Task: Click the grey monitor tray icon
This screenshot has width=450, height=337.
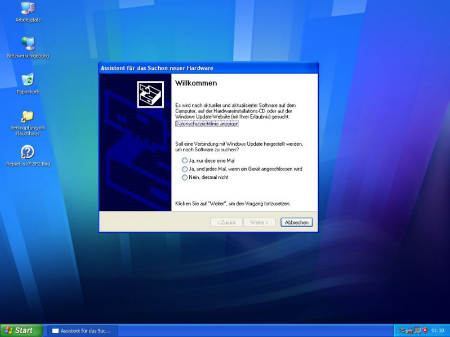Action: tap(417, 330)
